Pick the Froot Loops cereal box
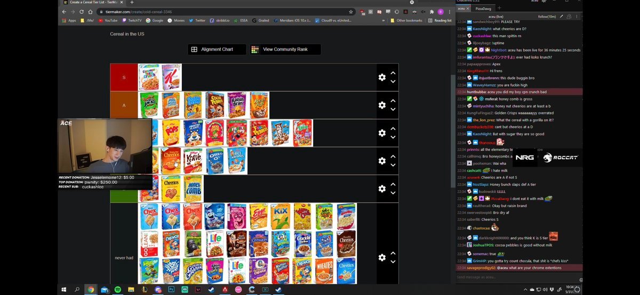 [x=236, y=133]
